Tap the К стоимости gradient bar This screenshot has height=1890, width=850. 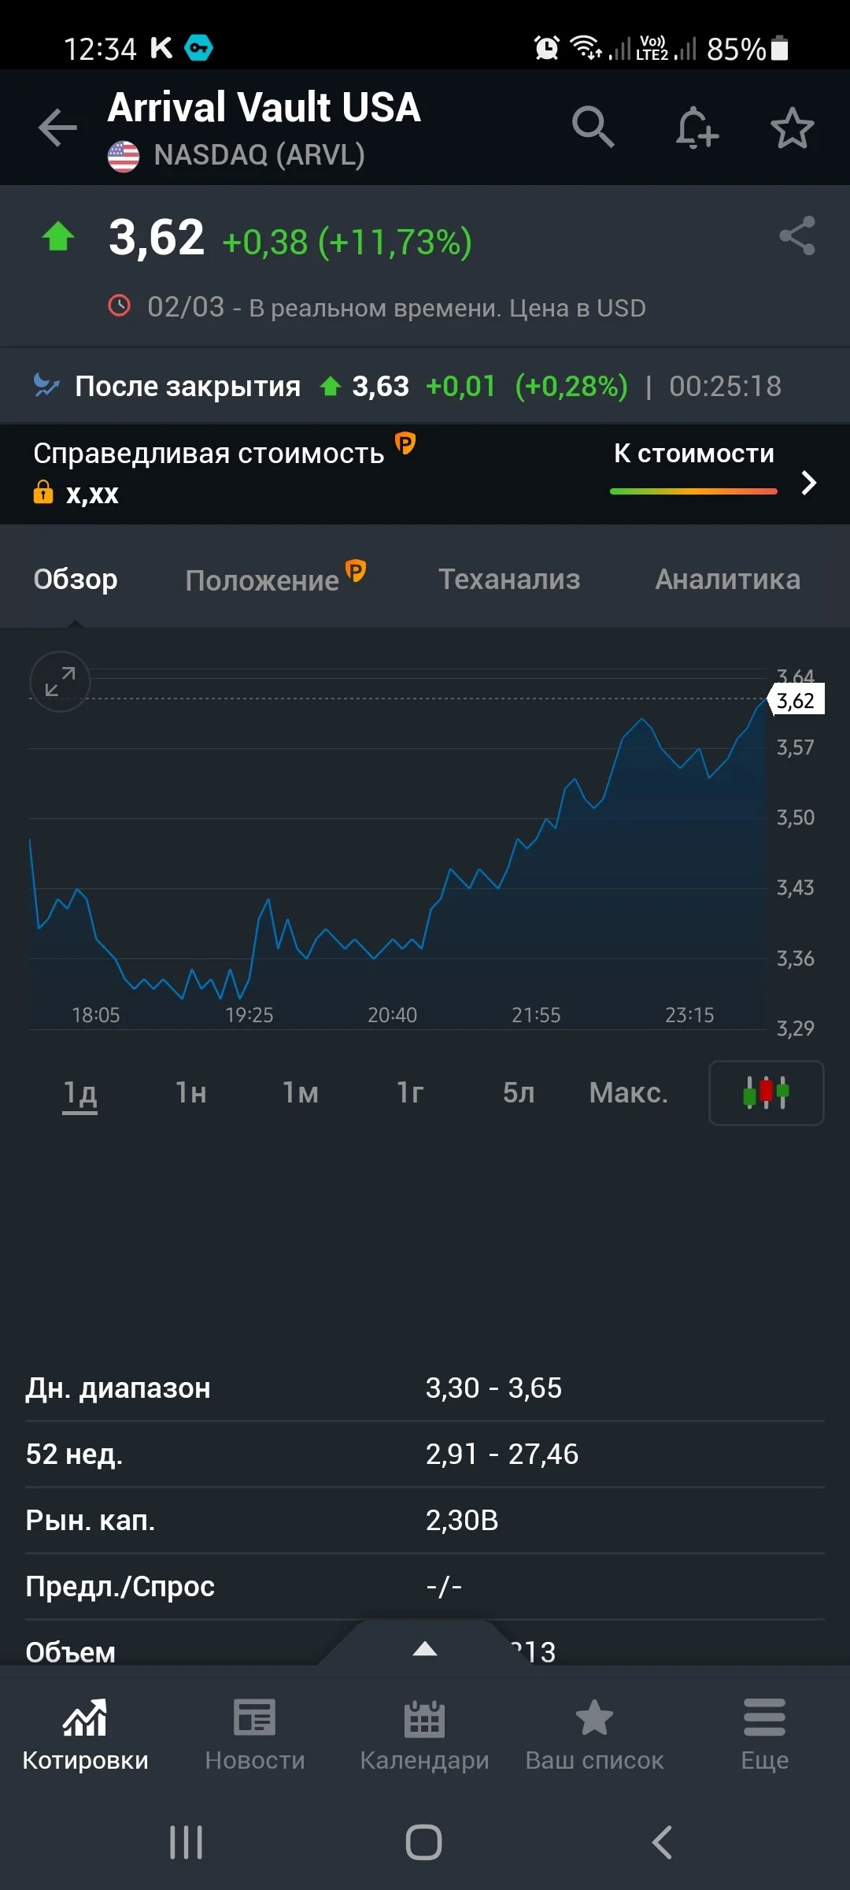tap(693, 491)
